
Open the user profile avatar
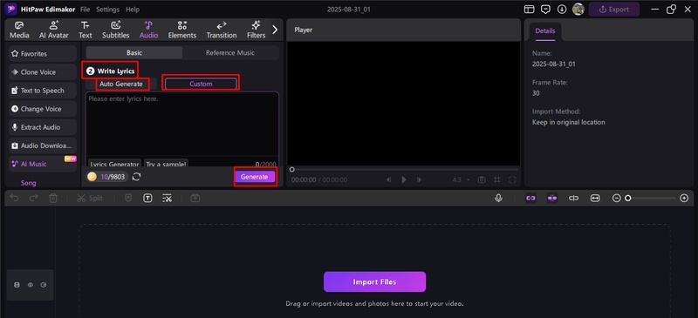click(x=578, y=10)
